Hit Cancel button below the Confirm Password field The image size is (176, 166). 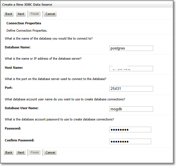tap(50, 152)
